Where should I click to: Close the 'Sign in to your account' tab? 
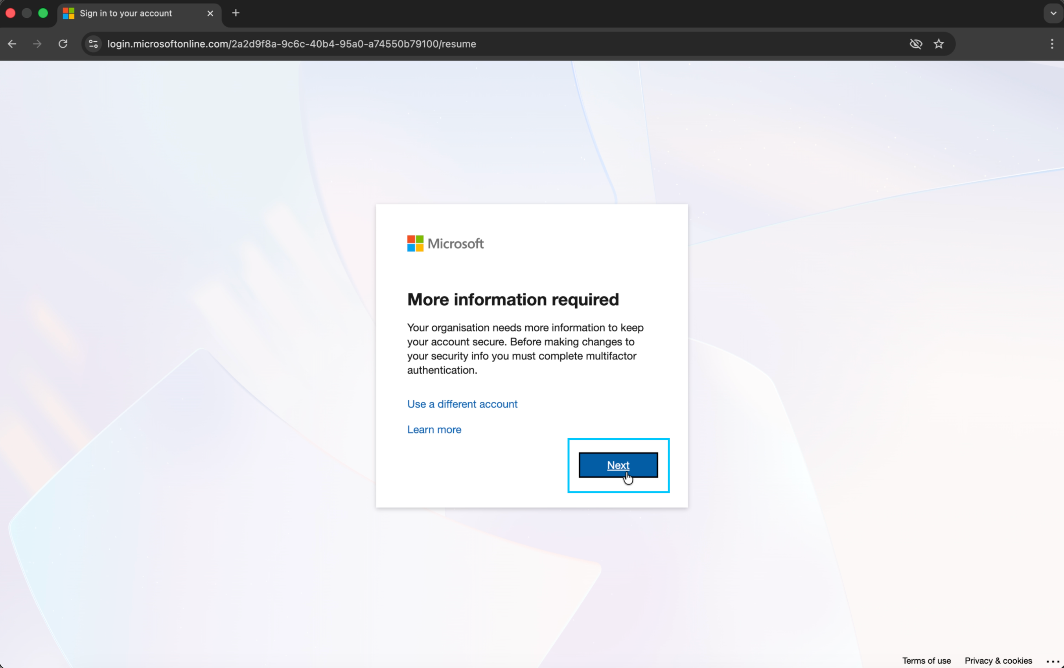[x=210, y=13]
